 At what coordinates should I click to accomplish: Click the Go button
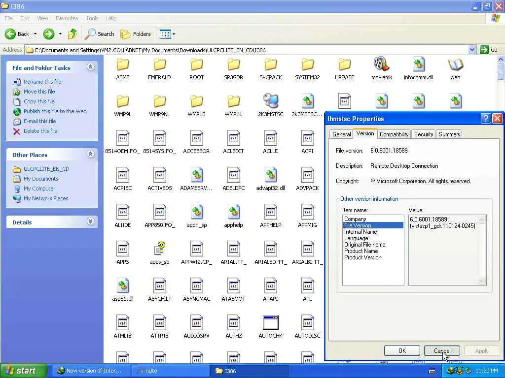coord(489,50)
